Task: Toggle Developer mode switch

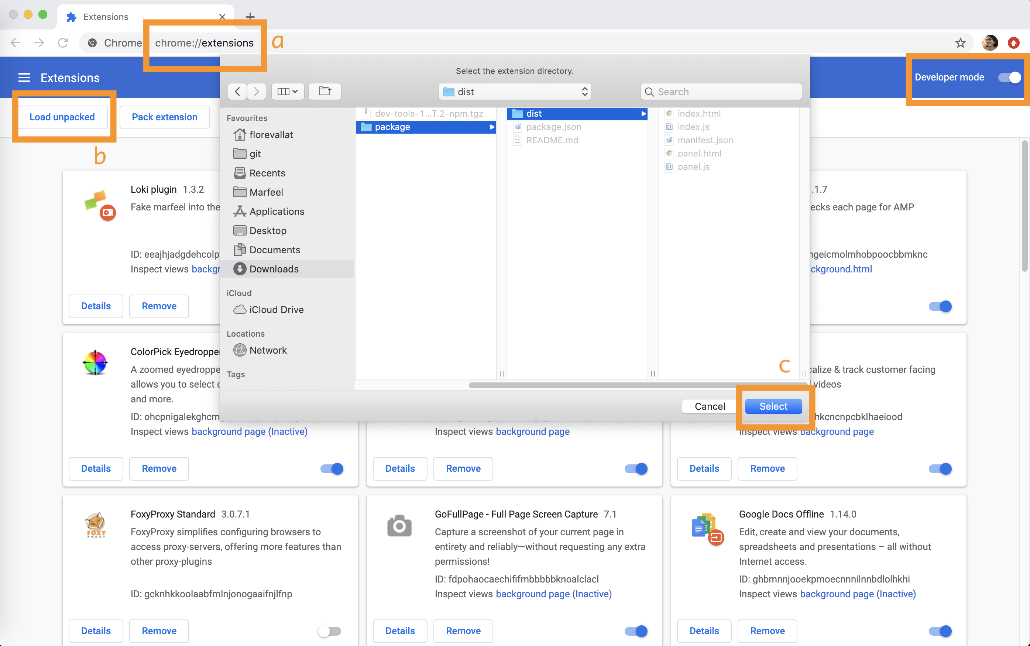Action: pos(1009,77)
